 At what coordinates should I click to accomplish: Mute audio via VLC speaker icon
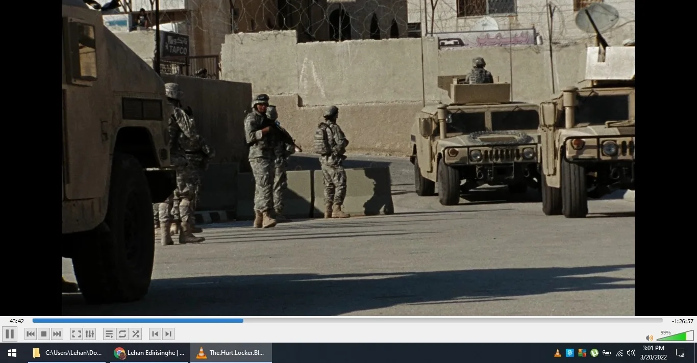point(649,338)
